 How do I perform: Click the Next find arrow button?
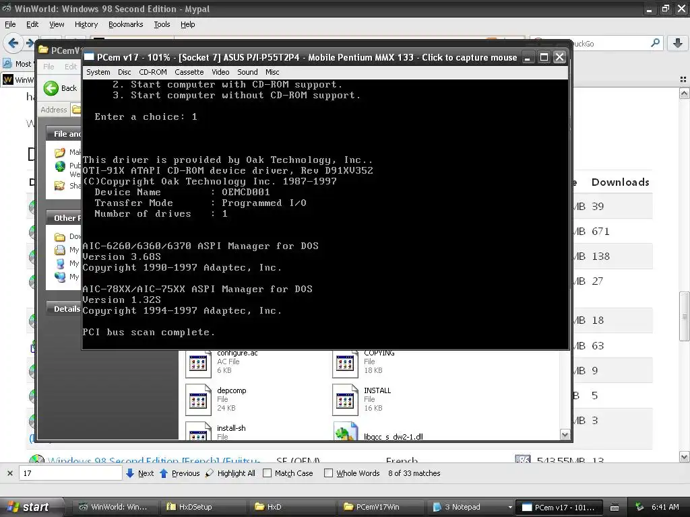140,473
